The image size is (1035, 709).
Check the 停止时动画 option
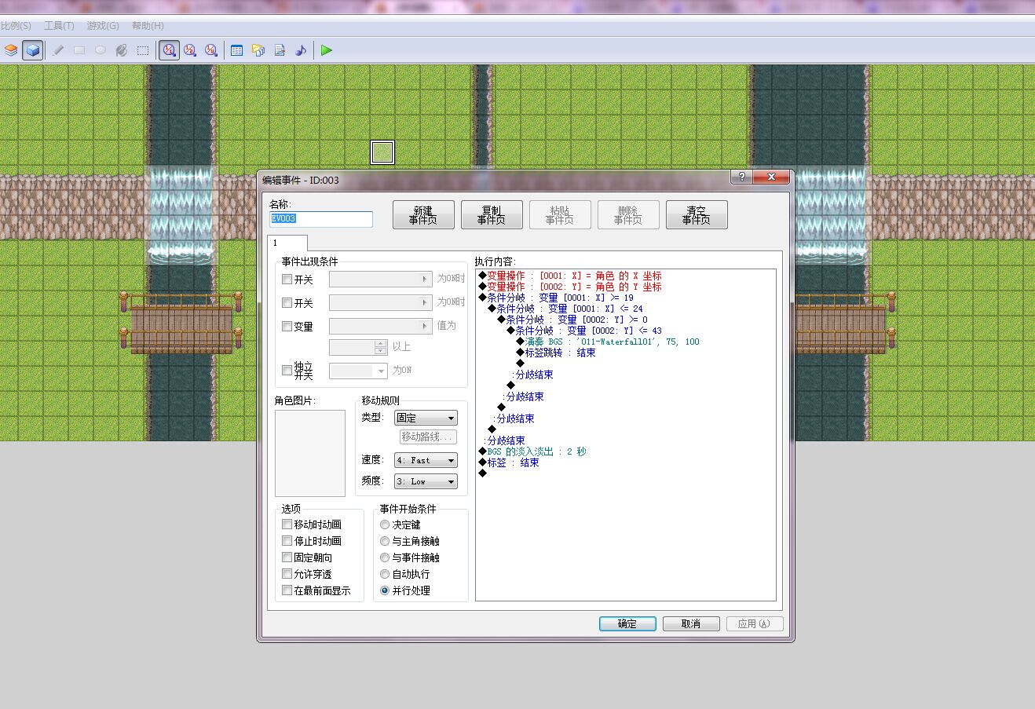287,541
